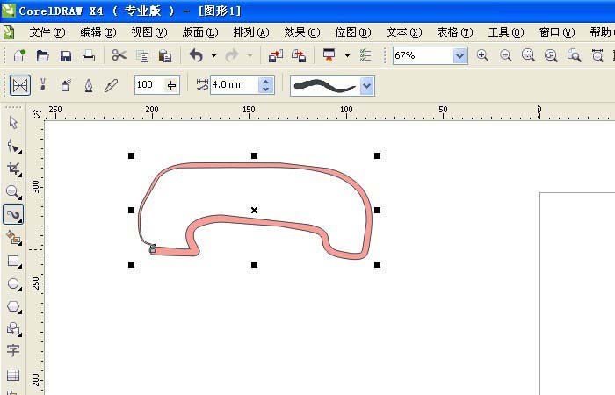Viewport: 615px width, 395px height.
Task: Switch to Brush artistic media mode
Action: click(x=42, y=85)
